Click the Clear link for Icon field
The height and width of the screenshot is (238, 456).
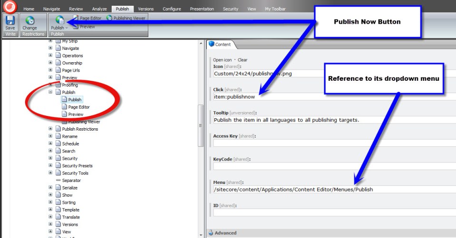(x=243, y=60)
